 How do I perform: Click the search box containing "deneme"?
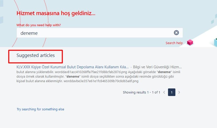point(100,33)
